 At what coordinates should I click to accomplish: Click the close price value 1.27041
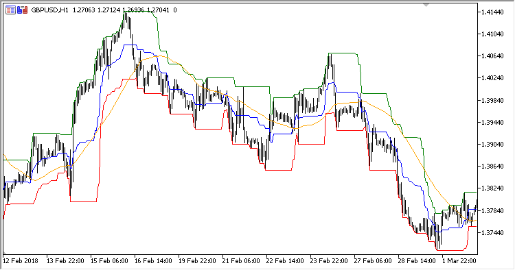[159, 10]
